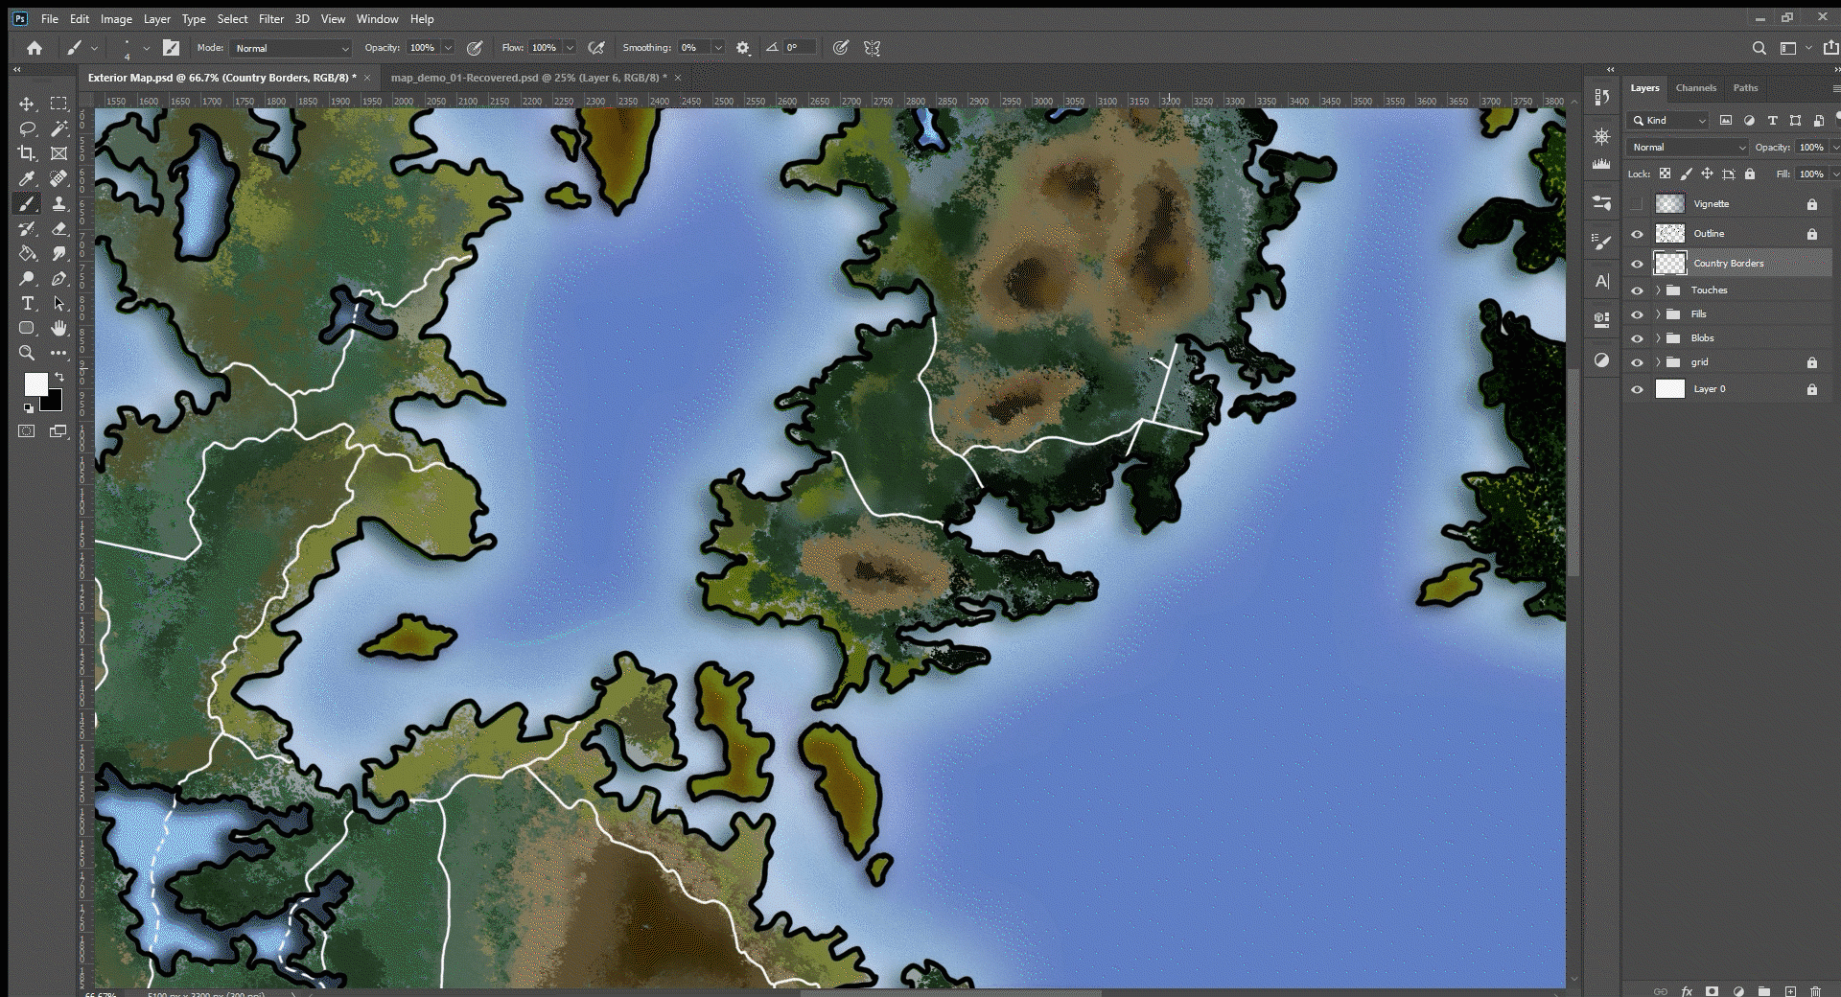The height and width of the screenshot is (997, 1841).
Task: Select the Horizontal Type tool
Action: tap(27, 303)
